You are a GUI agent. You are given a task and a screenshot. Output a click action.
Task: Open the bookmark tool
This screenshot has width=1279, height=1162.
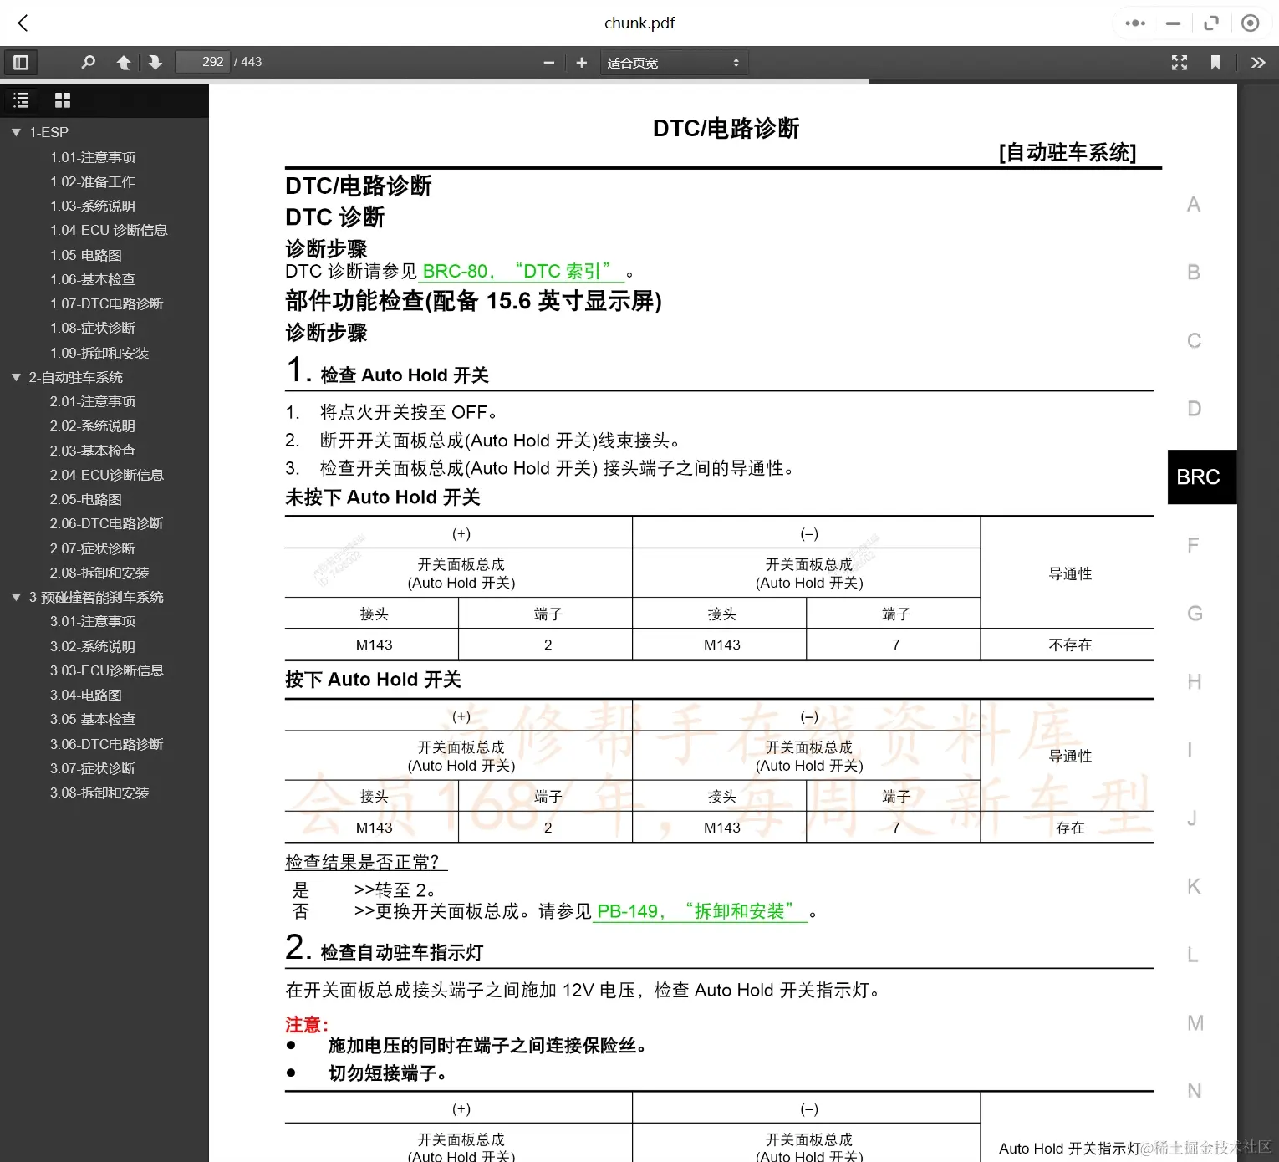[x=1216, y=62]
